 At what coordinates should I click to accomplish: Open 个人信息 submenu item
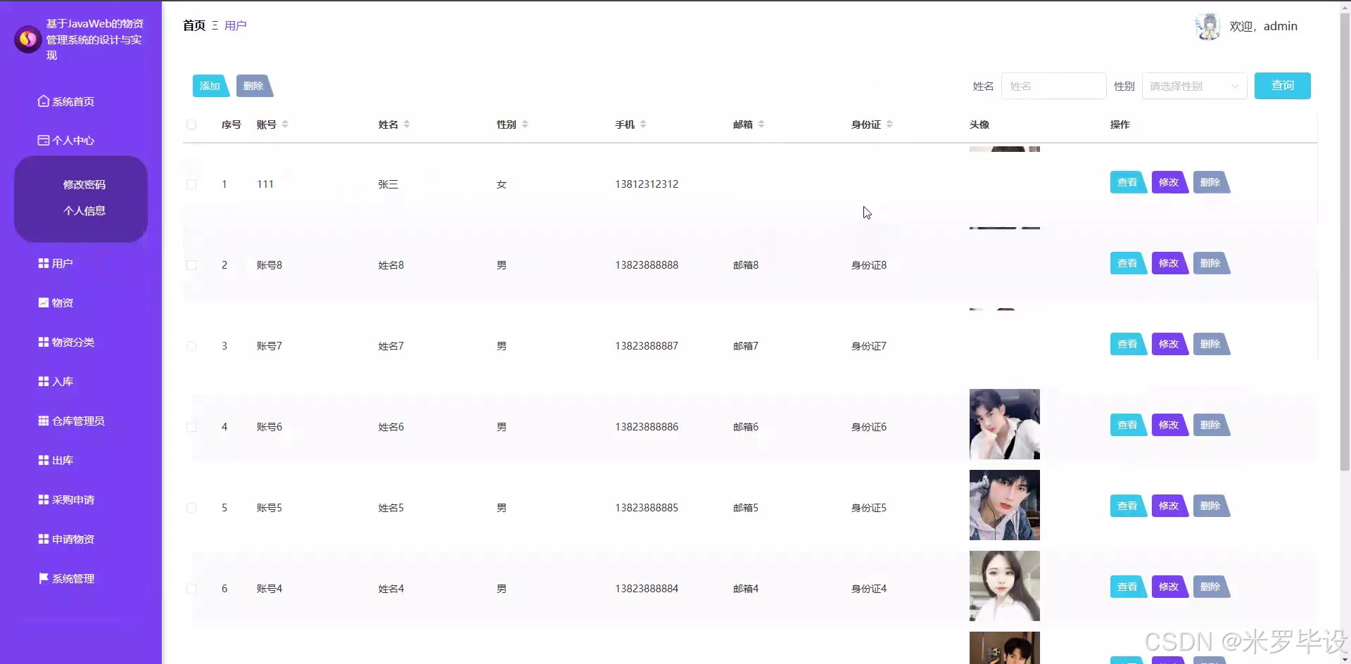click(84, 210)
